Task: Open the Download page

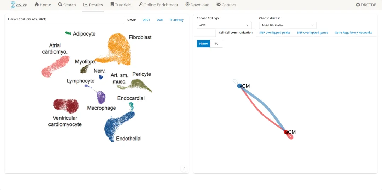Action: [197, 5]
